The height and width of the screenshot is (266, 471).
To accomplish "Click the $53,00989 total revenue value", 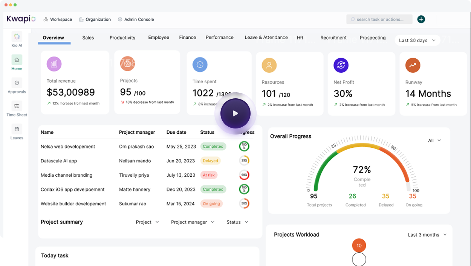I will (x=71, y=92).
